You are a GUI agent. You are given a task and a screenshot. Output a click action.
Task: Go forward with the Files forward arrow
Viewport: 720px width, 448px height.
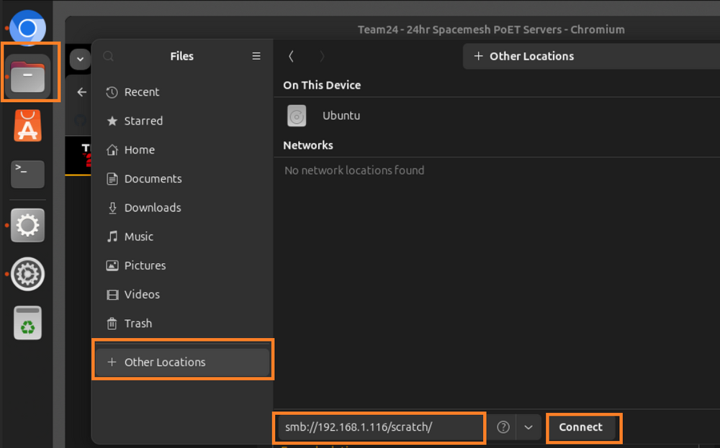322,56
